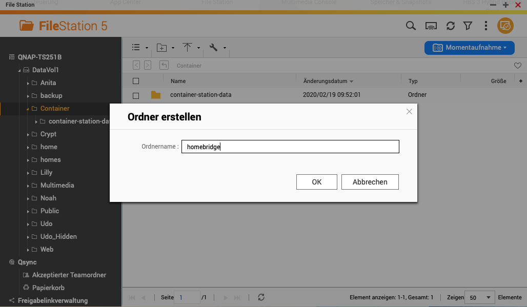The width and height of the screenshot is (527, 307).
Task: Click the upload toolbar icon
Action: [x=188, y=48]
